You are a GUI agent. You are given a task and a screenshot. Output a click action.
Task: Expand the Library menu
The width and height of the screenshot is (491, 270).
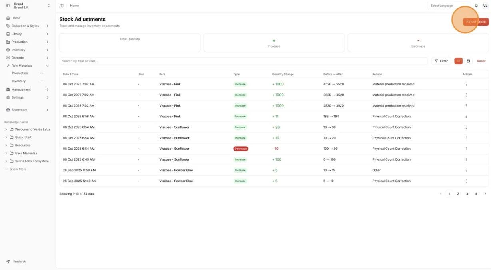(x=28, y=34)
